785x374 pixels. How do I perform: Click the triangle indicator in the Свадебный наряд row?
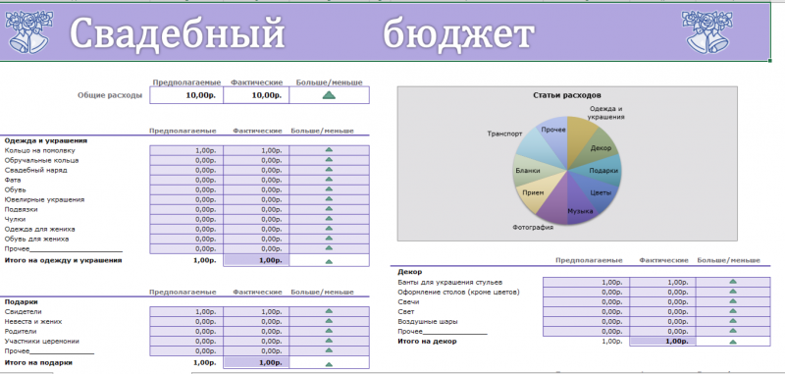point(329,170)
